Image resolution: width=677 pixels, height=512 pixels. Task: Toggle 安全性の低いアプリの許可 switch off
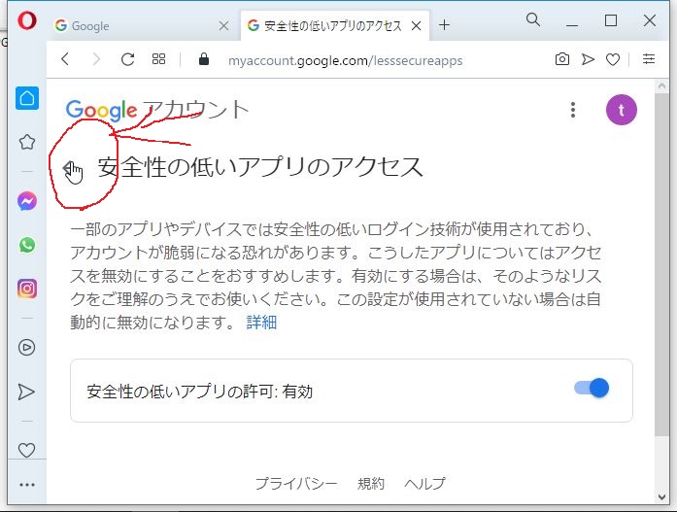(x=592, y=388)
